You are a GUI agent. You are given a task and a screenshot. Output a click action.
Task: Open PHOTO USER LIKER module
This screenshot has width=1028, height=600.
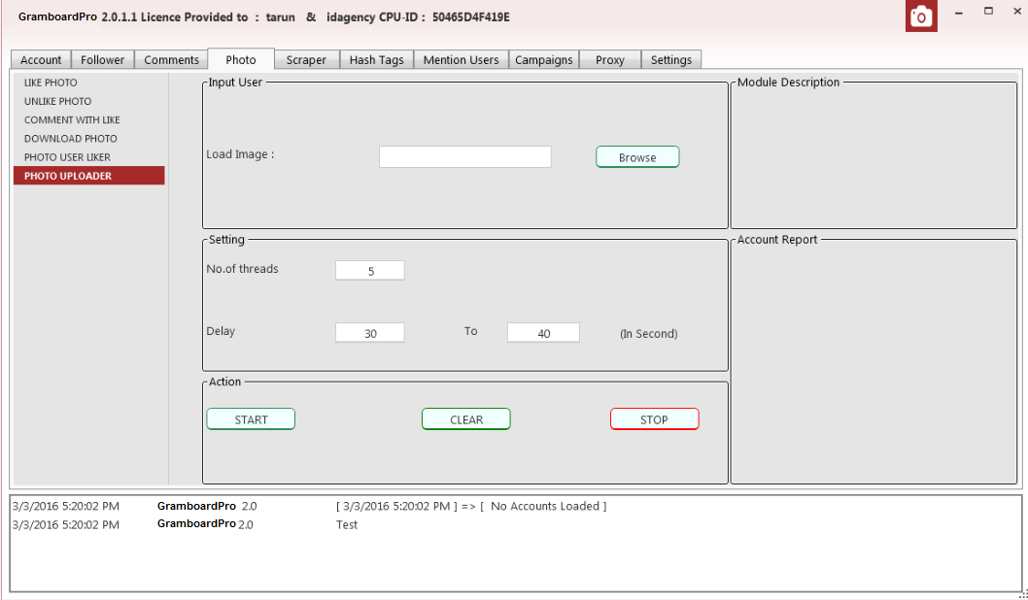point(89,157)
